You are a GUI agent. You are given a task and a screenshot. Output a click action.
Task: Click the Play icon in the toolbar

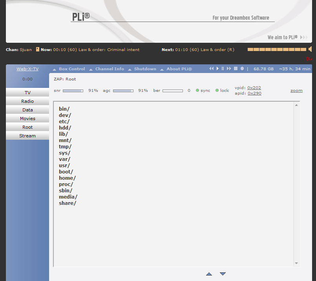(x=217, y=69)
